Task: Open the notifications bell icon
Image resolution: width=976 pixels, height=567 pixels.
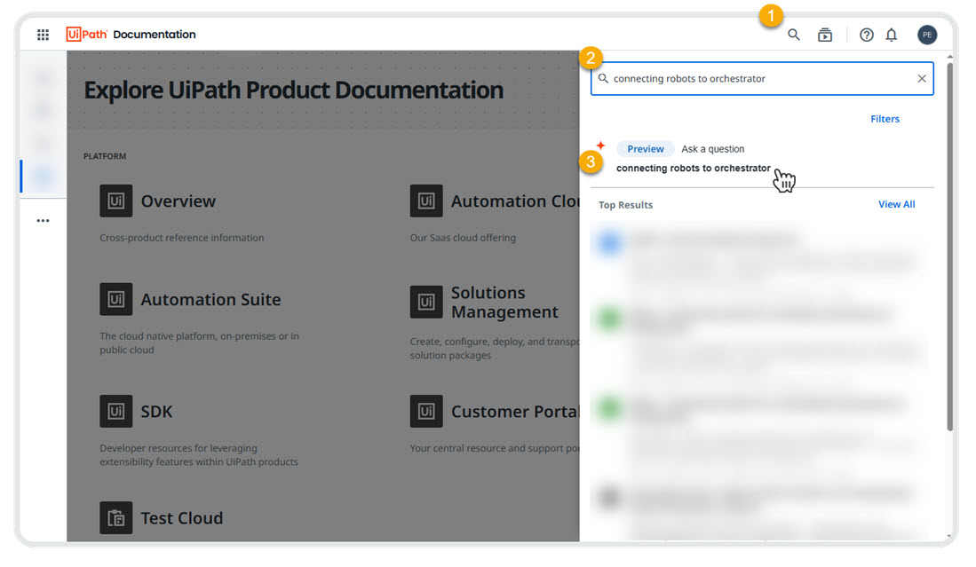Action: click(892, 35)
